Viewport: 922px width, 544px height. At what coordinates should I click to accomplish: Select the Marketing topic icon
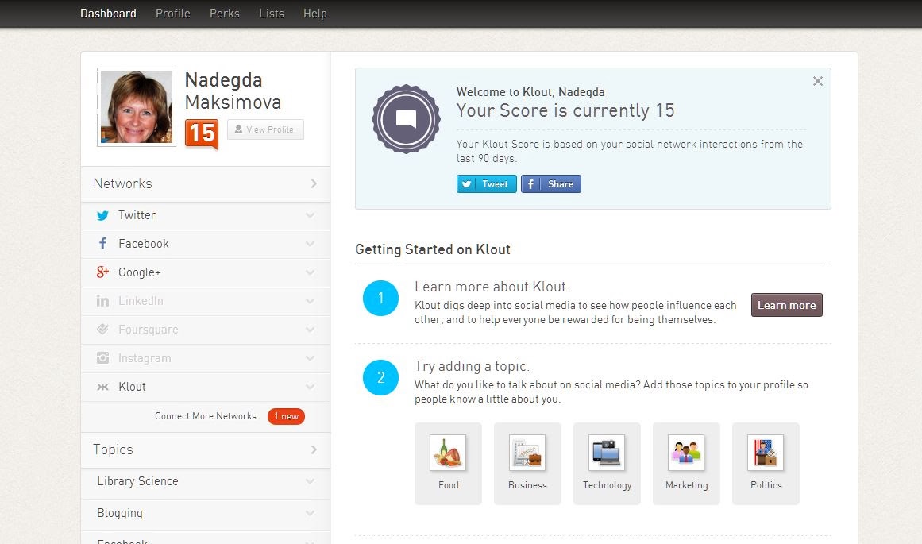click(x=686, y=452)
